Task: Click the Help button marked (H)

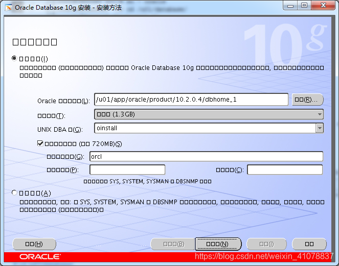Action: pos(34,244)
